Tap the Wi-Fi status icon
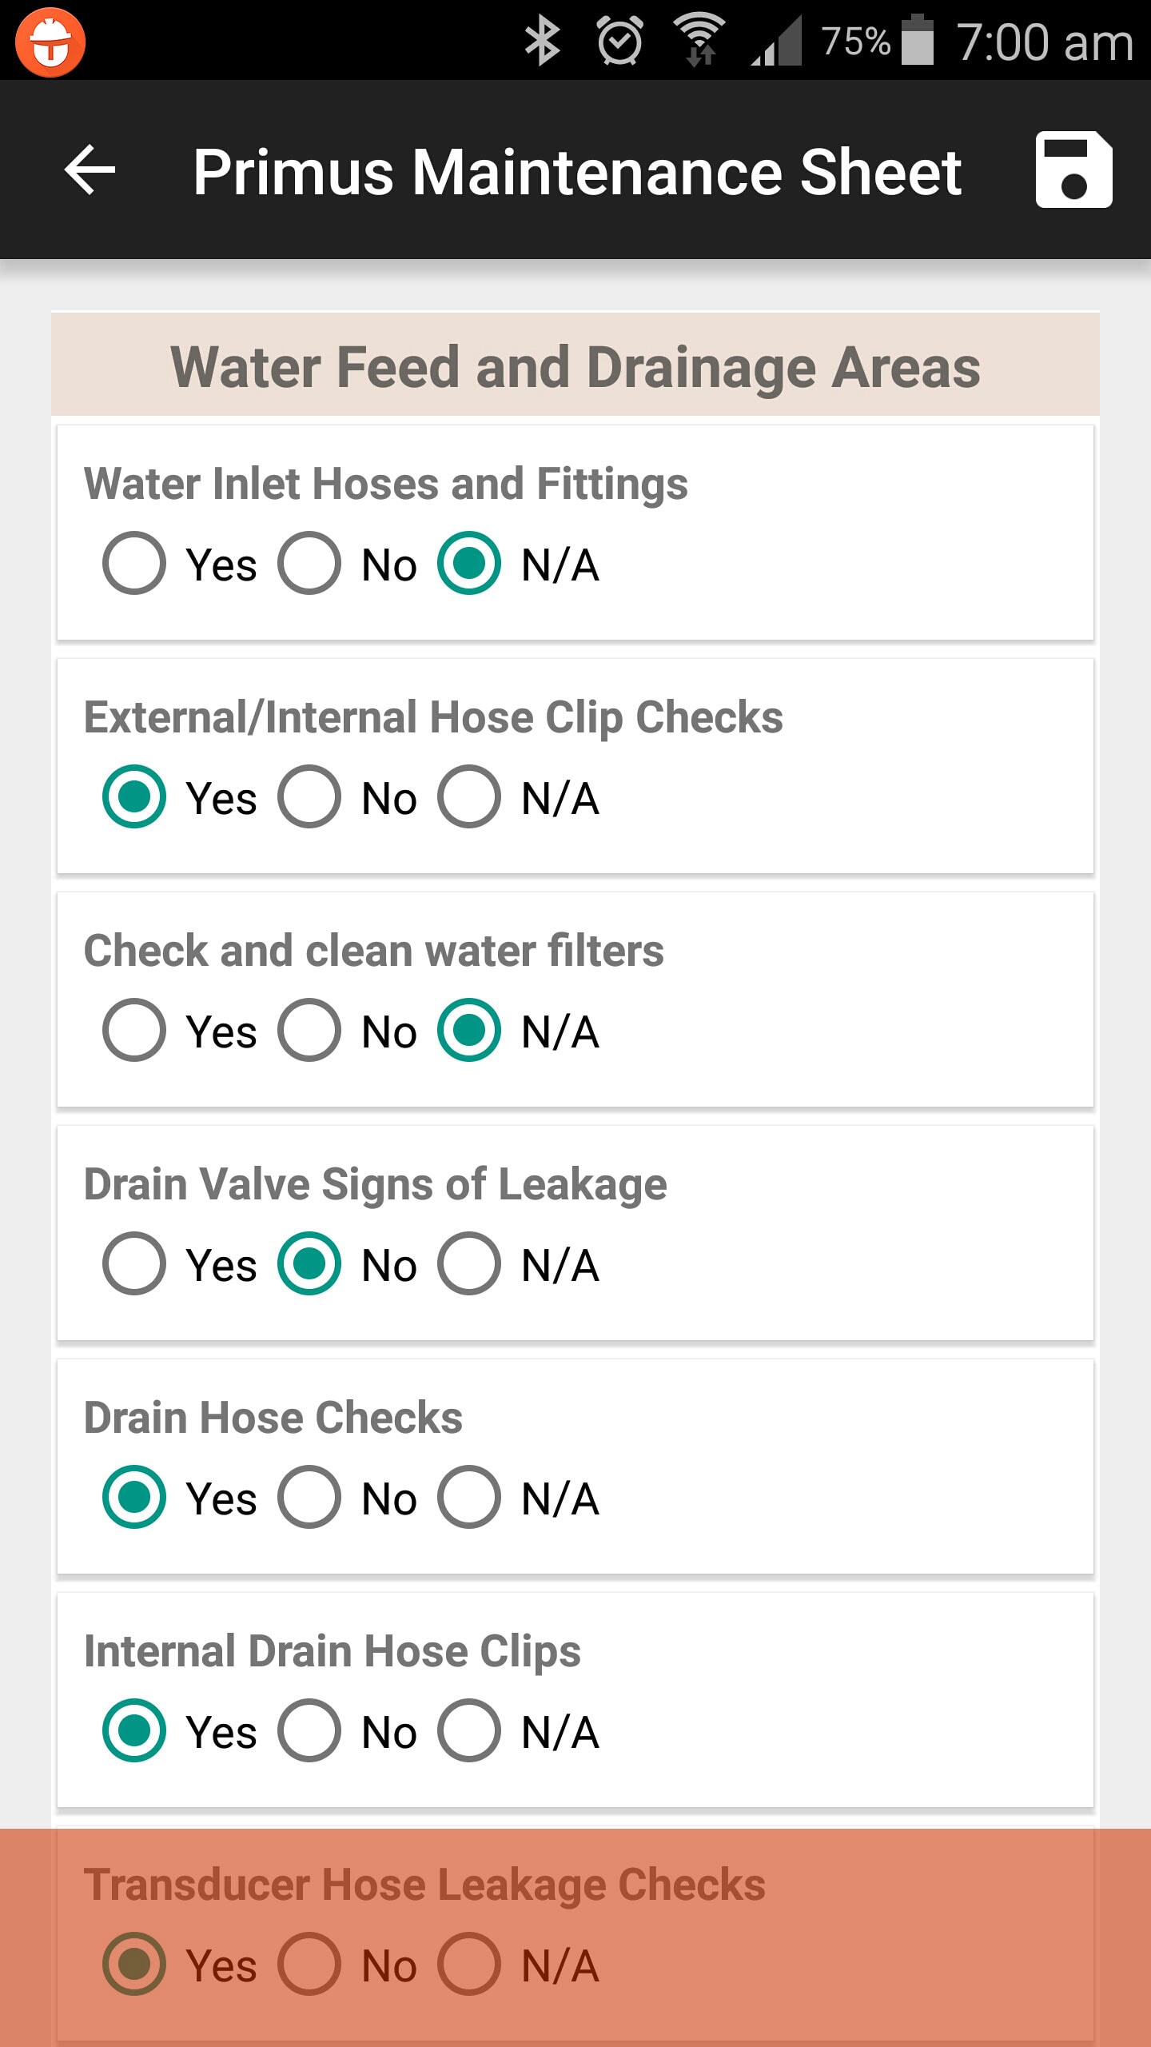 [x=699, y=39]
